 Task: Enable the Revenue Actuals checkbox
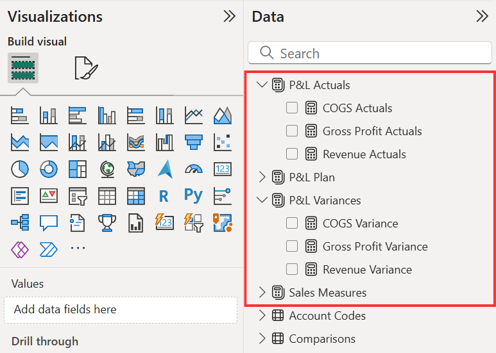[x=292, y=154]
